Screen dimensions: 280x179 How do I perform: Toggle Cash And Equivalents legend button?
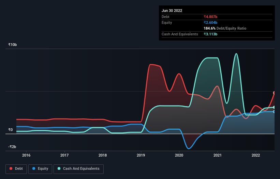pyautogui.click(x=78, y=169)
